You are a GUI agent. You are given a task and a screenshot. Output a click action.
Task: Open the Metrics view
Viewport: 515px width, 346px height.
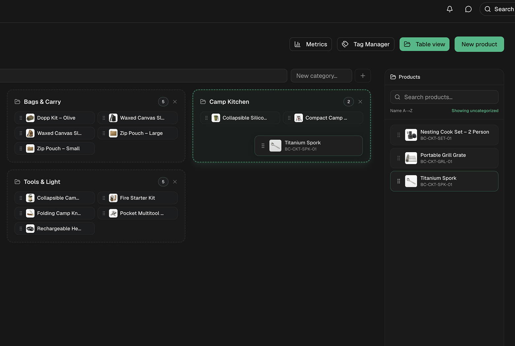tap(311, 44)
